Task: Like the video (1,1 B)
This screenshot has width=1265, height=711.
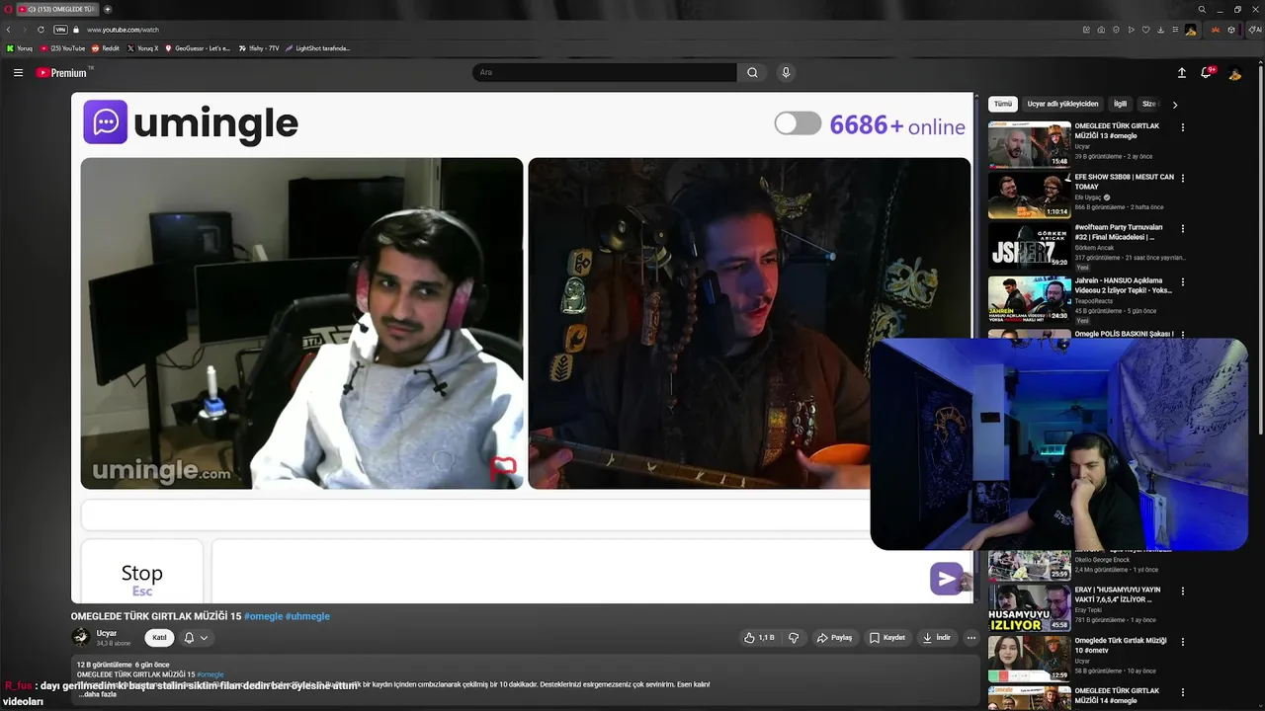Action: [759, 638]
